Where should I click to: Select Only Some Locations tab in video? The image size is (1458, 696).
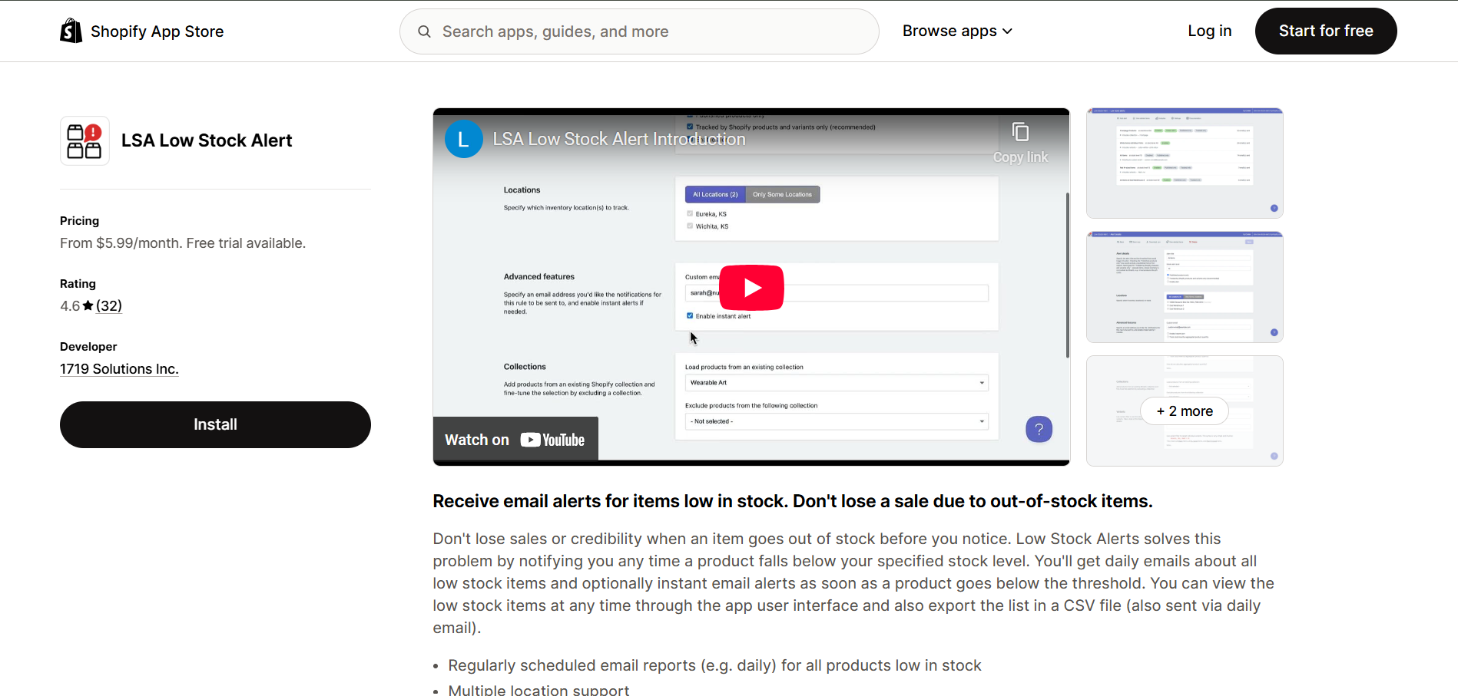pyautogui.click(x=782, y=194)
